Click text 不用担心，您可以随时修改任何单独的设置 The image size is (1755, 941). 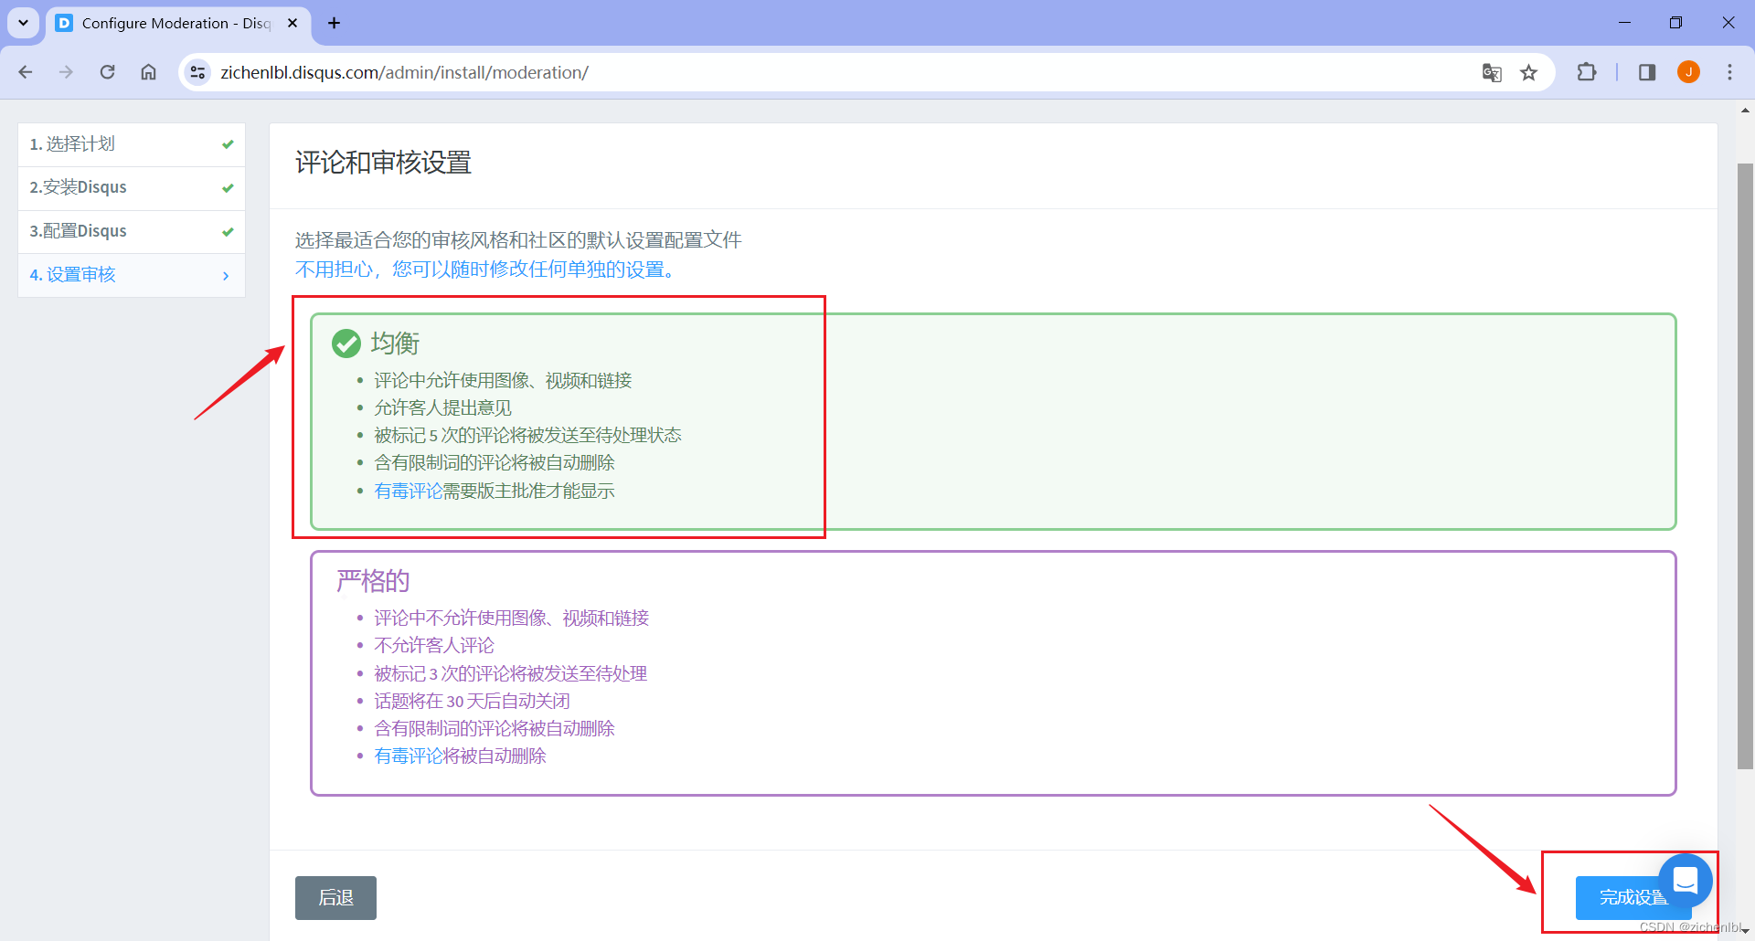pyautogui.click(x=484, y=270)
